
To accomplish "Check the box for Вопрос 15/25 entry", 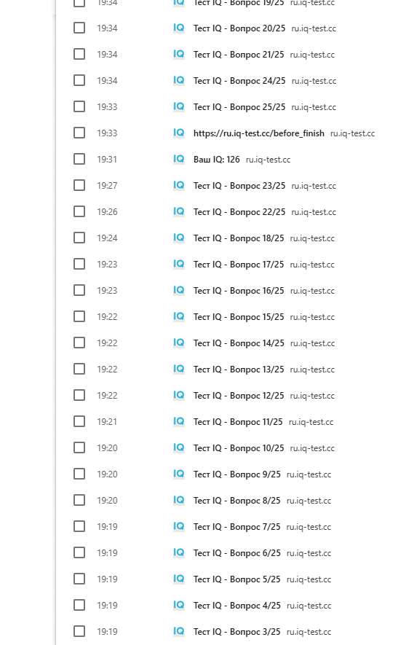I will 79,317.
